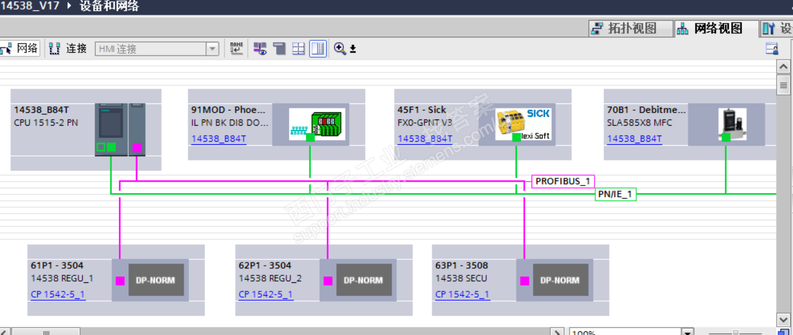Click the 61P1 magenta PROFIBUS port
The height and width of the screenshot is (335, 793).
[x=119, y=280]
